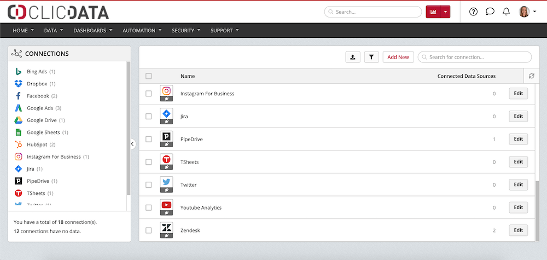The height and width of the screenshot is (260, 547).
Task: Click the Search for connection field
Action: point(475,57)
